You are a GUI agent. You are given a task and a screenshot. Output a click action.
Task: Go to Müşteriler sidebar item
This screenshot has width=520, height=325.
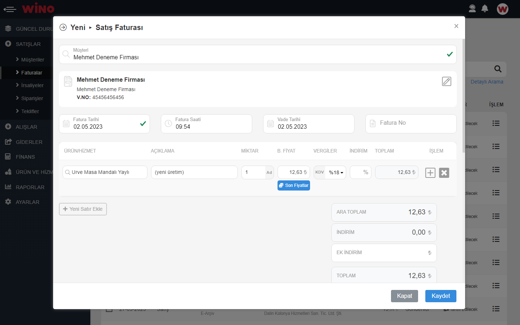pyautogui.click(x=33, y=60)
